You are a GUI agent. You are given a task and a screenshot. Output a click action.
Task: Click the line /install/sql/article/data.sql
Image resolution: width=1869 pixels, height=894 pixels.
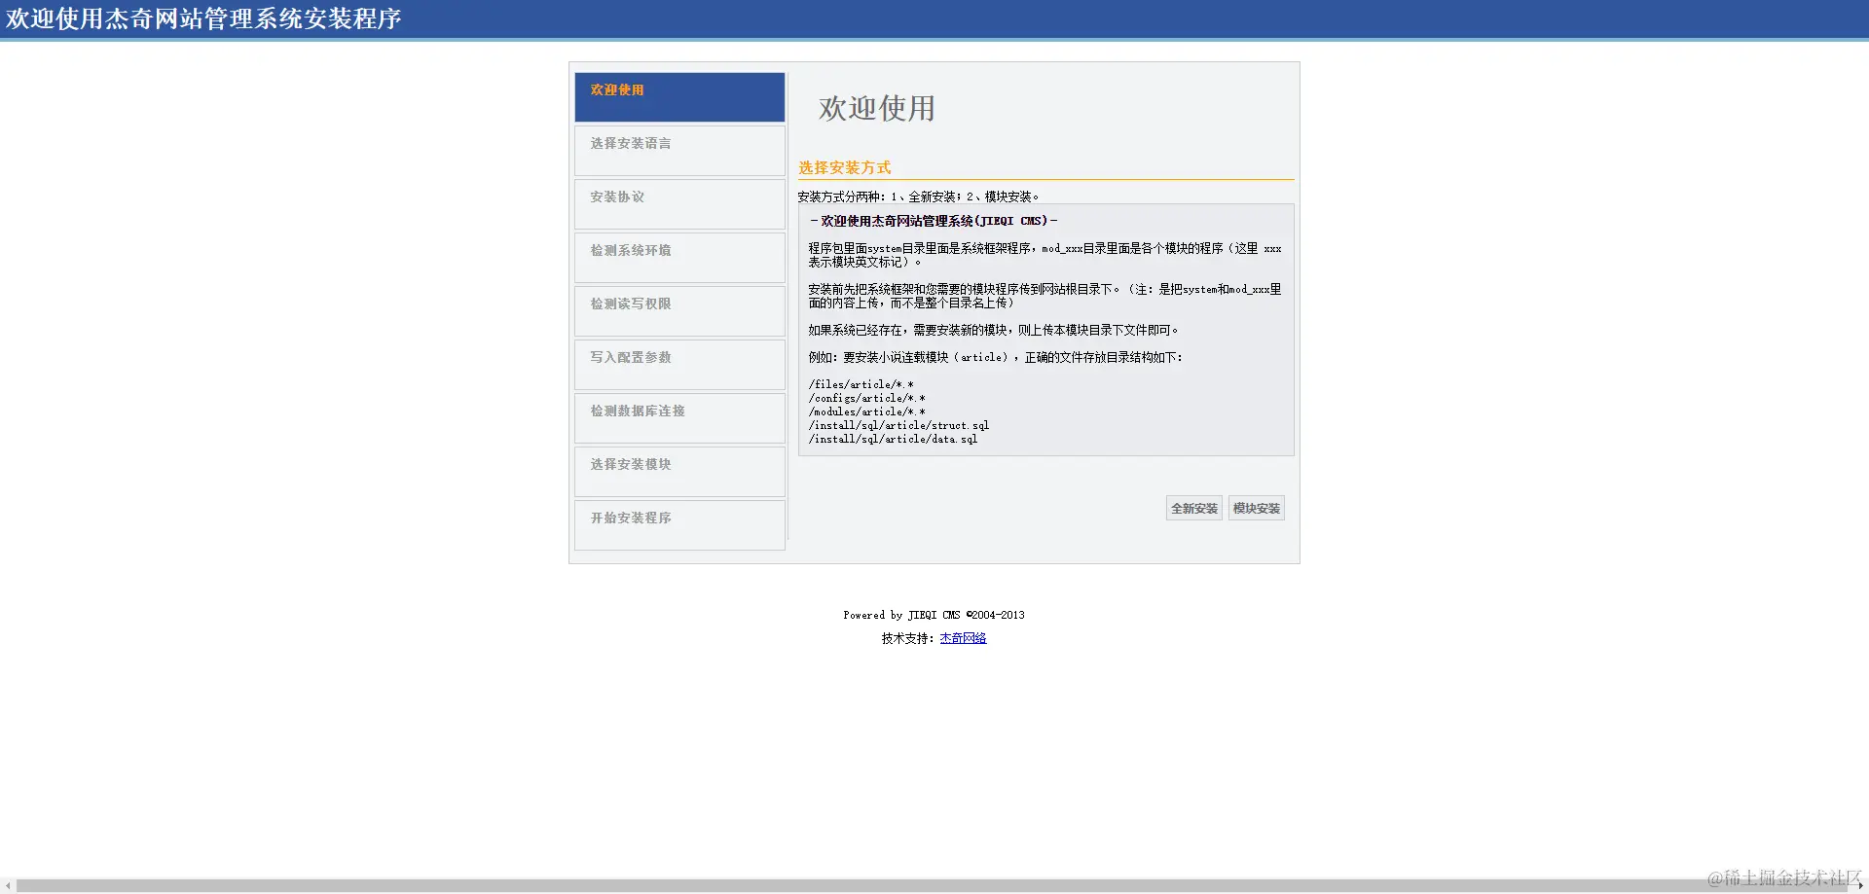(893, 439)
